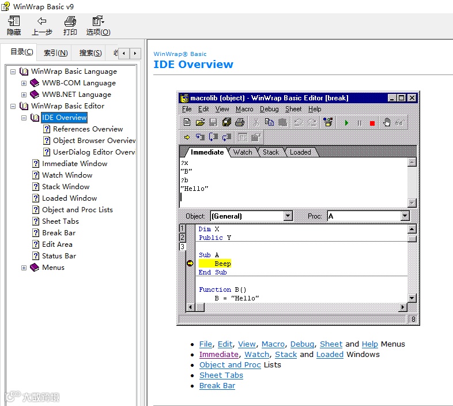Open Stack Window topic in tree
453x406 pixels.
coord(66,187)
